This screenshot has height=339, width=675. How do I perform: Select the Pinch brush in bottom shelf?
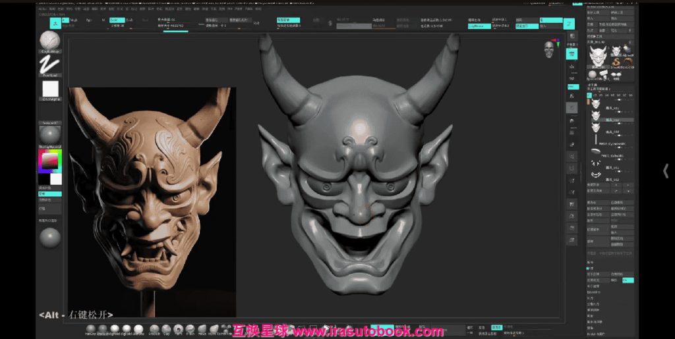coord(190,330)
